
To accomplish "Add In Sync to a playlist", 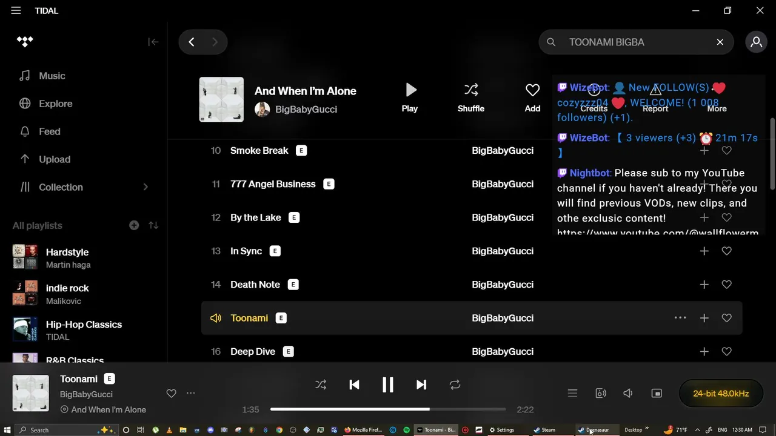I will click(704, 251).
